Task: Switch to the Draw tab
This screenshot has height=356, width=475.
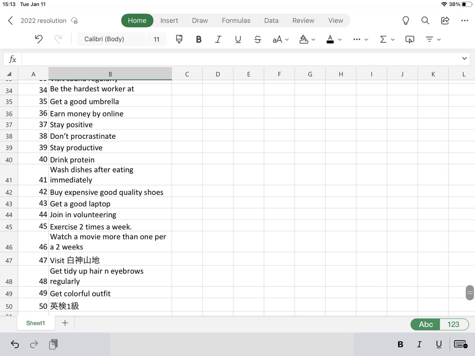Action: [200, 21]
